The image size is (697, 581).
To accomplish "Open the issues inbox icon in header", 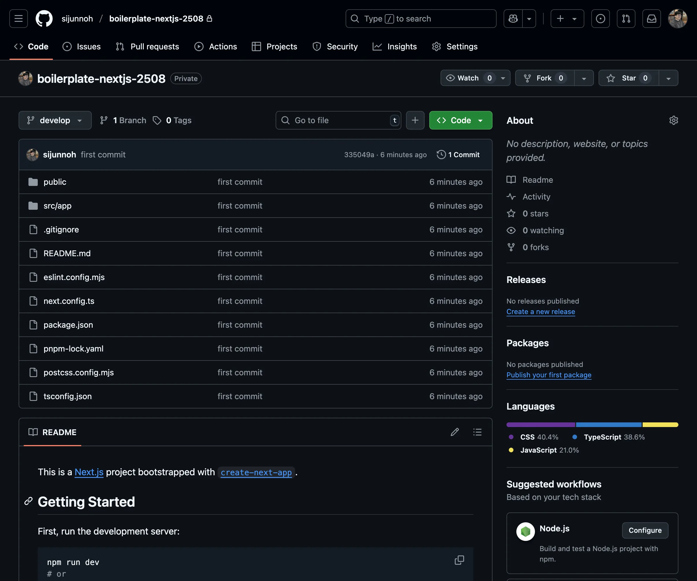I will pyautogui.click(x=600, y=19).
